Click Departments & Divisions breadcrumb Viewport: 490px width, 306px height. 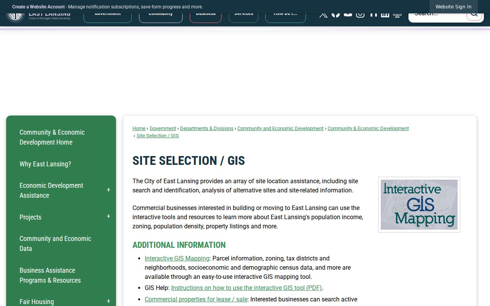click(206, 129)
